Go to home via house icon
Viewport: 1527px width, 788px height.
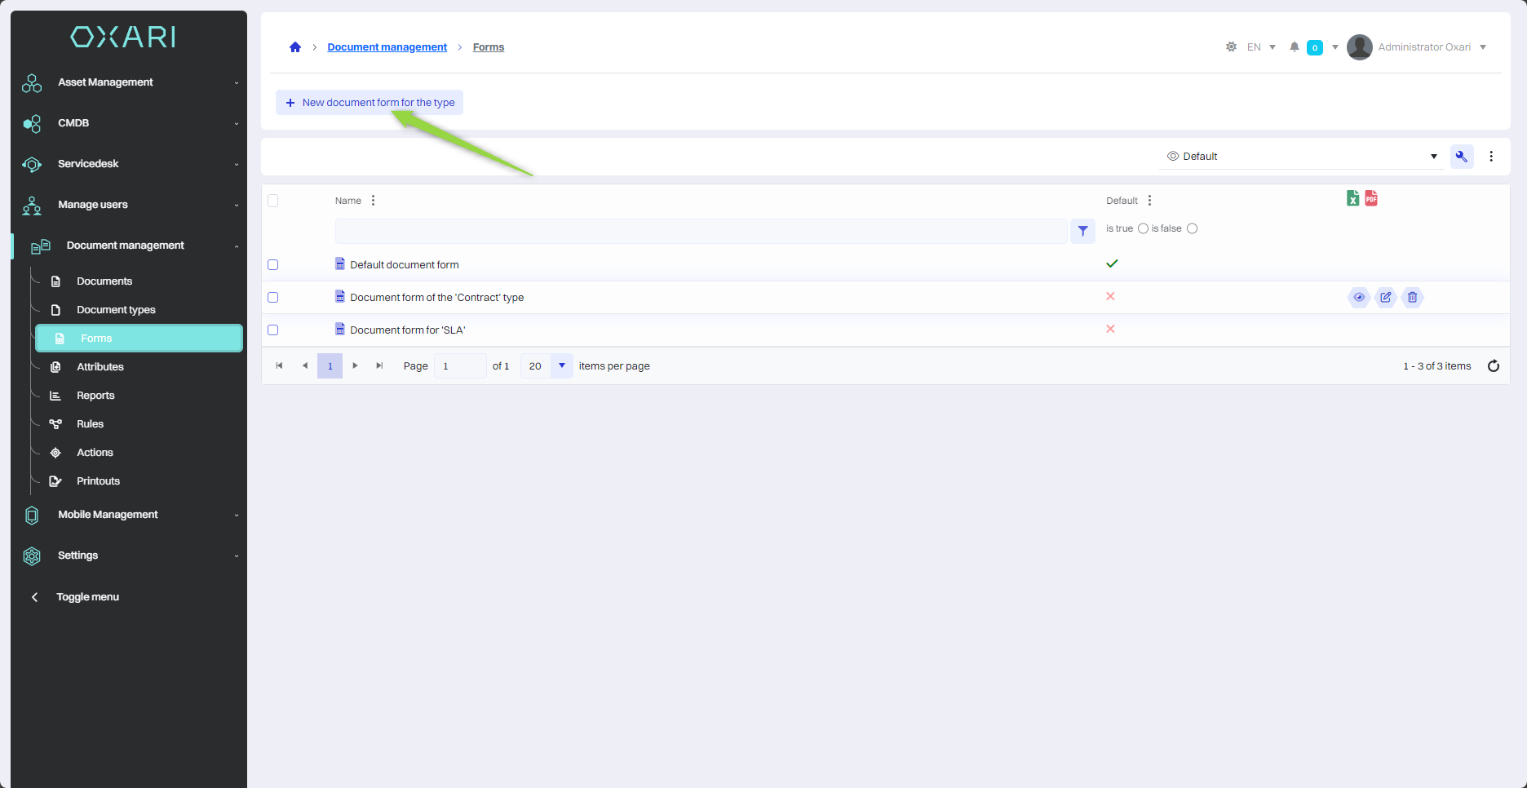295,47
